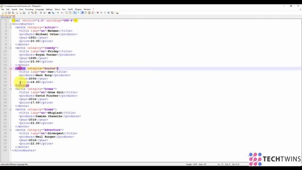Viewport: 302px width, 170px height.
Task: Click the Batman title line
Action: (45, 31)
